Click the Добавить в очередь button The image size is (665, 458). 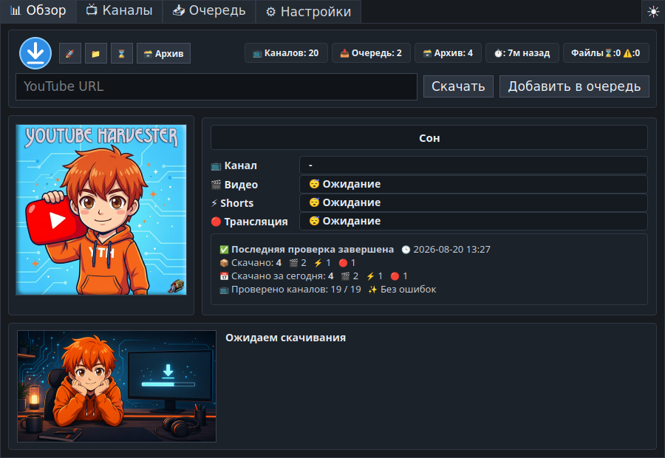pyautogui.click(x=574, y=86)
